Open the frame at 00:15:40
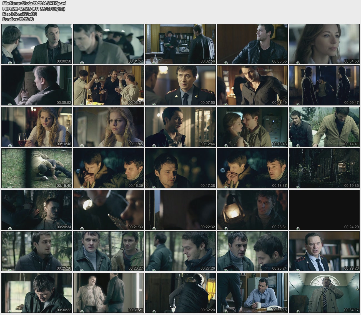Screen dimensions: 361x315 tap(37, 168)
